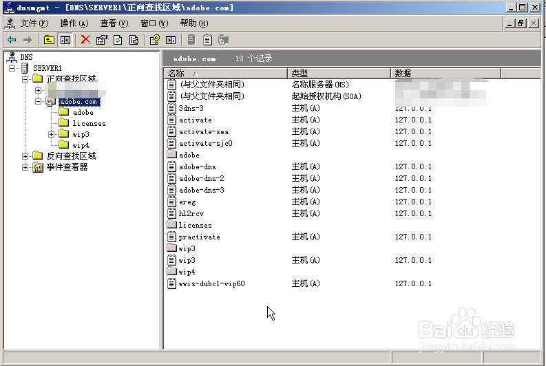Click the MMC document icon beside 文件
546x366 pixels.
[x=10, y=23]
